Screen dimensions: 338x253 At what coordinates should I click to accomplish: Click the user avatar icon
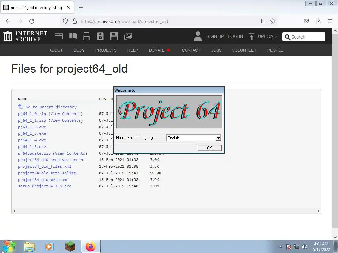(x=198, y=36)
